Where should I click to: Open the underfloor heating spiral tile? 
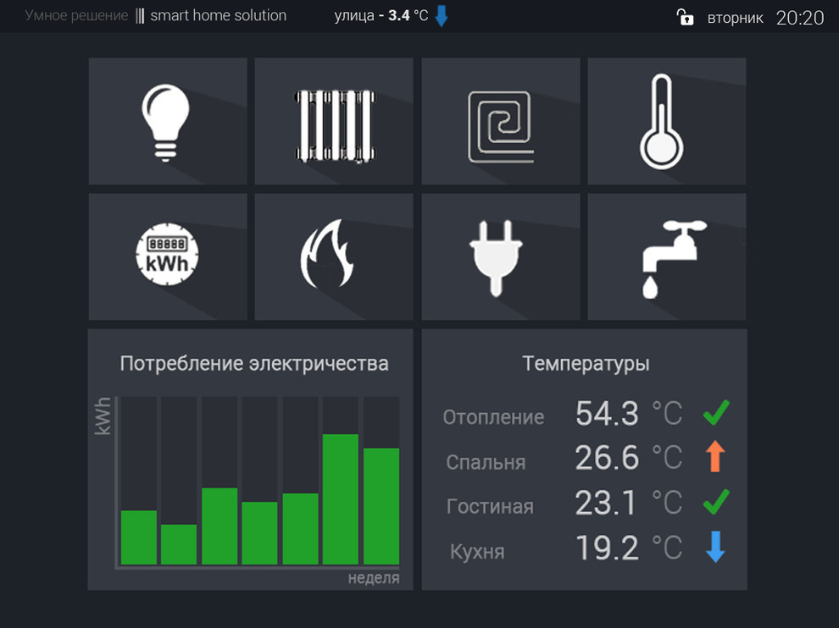[501, 121]
